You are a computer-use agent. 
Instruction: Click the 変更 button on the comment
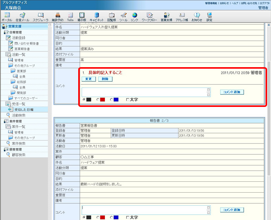pos(88,79)
